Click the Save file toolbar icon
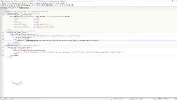 (3, 5)
